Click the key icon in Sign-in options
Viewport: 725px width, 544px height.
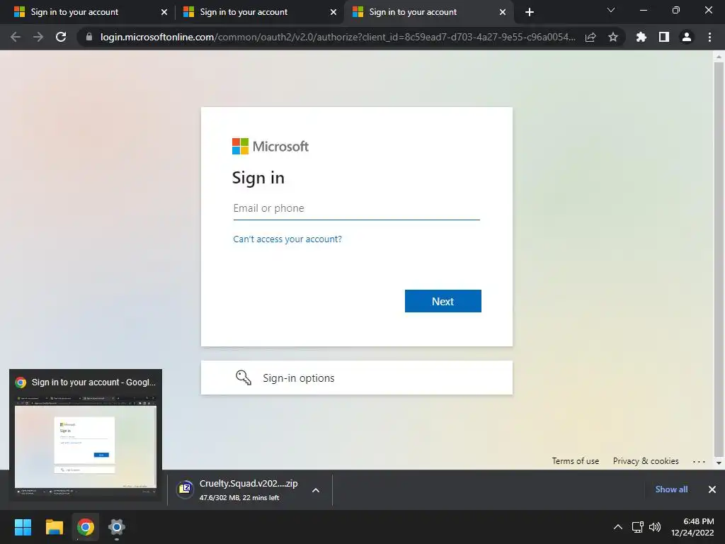tap(244, 378)
